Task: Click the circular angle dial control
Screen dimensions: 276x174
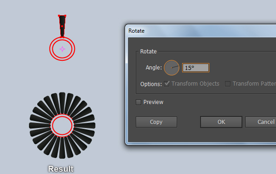Action: (x=172, y=68)
